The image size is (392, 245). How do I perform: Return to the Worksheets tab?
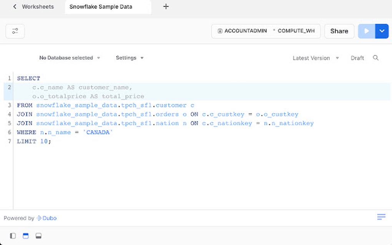pyautogui.click(x=38, y=7)
